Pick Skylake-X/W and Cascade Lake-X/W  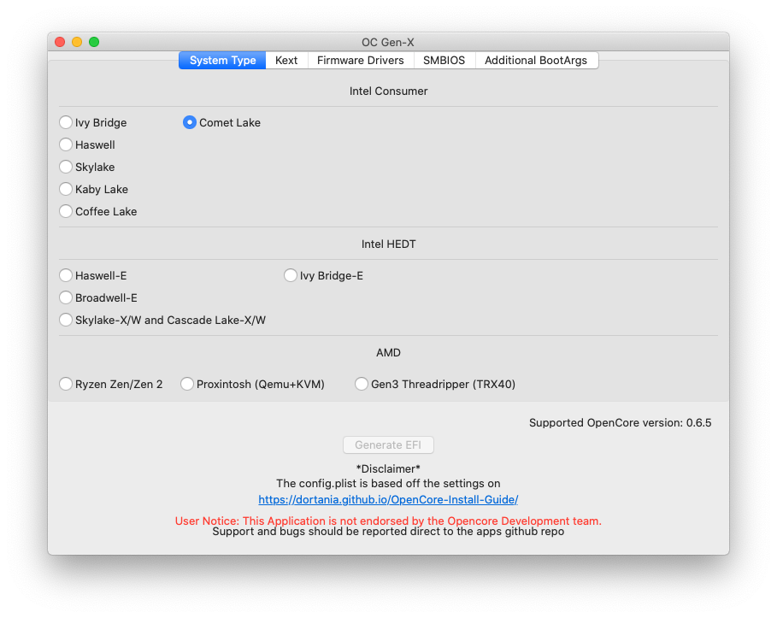coord(66,320)
